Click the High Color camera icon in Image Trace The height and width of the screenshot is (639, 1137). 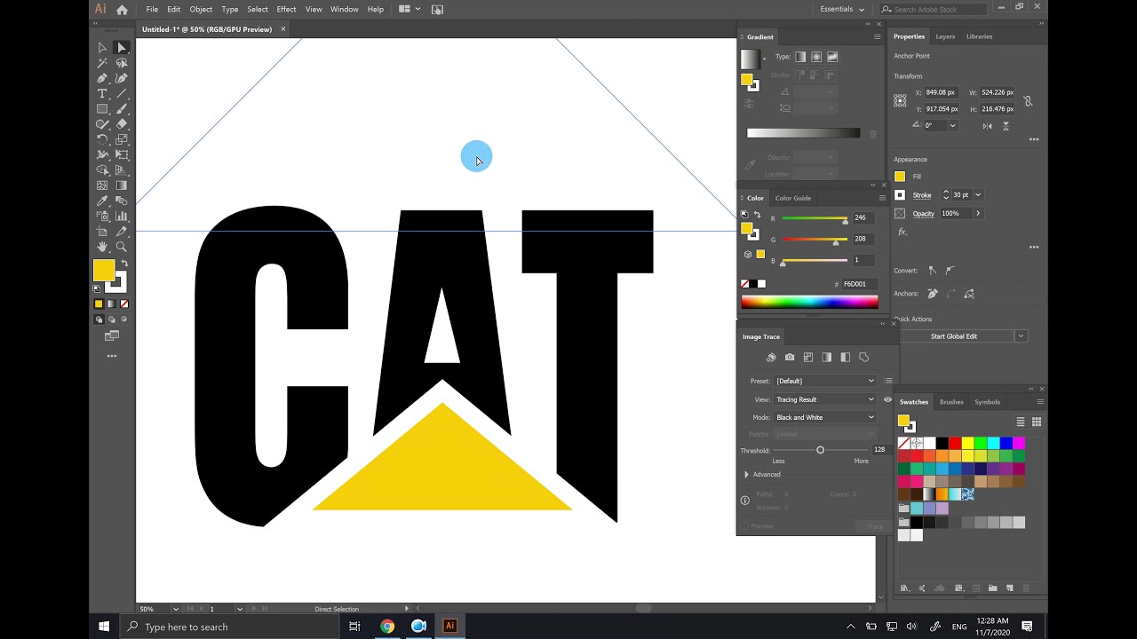click(x=790, y=357)
